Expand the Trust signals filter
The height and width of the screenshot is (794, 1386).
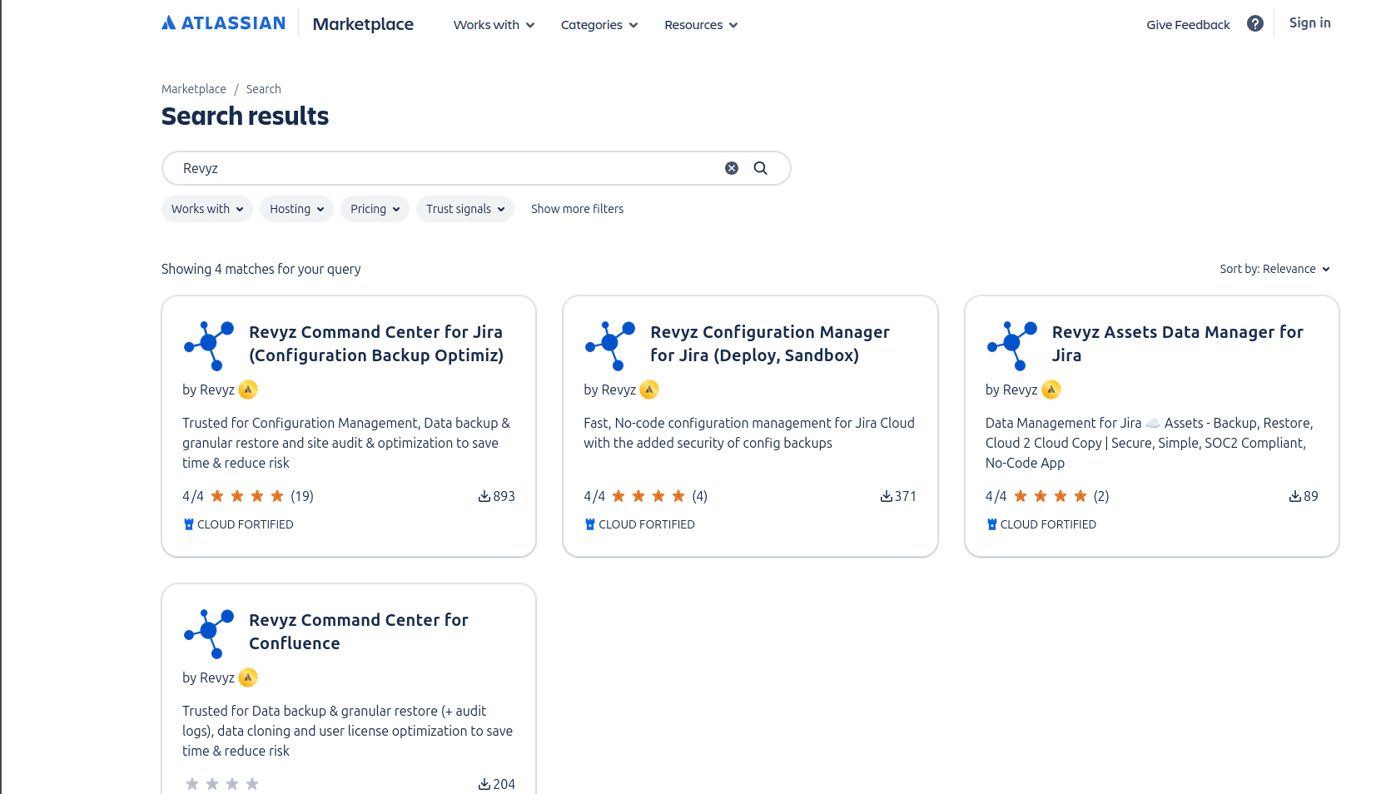464,209
